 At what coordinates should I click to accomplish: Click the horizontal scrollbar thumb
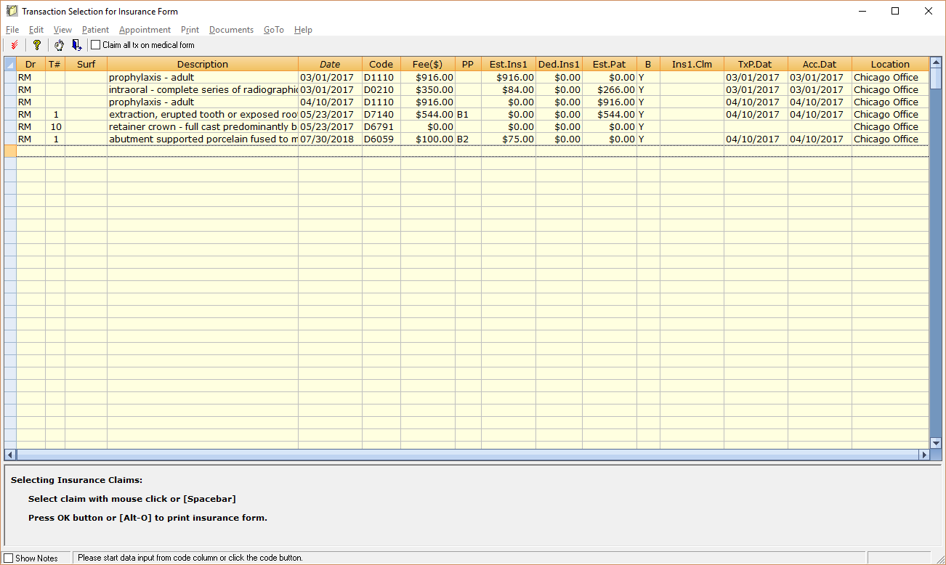coord(467,455)
